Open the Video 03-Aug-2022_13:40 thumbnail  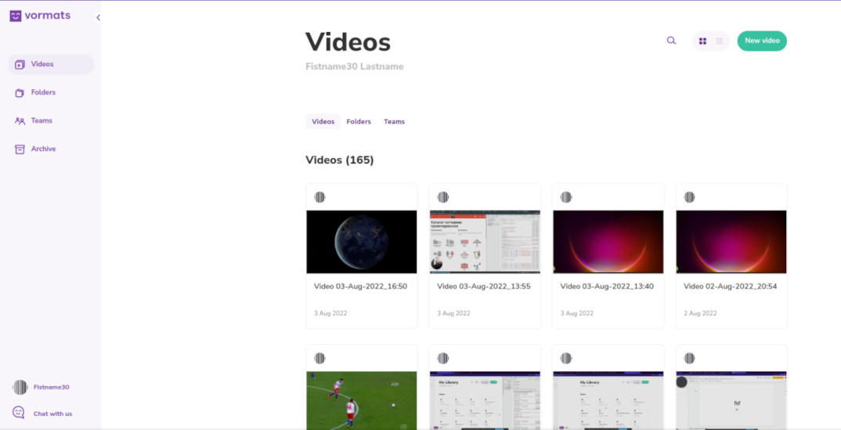click(608, 242)
